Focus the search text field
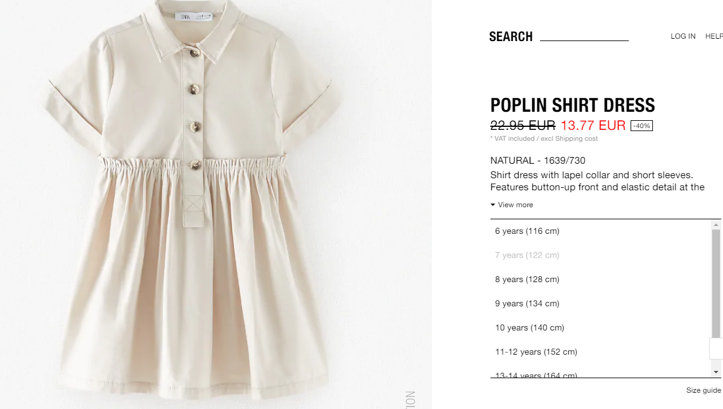The height and width of the screenshot is (409, 723). pyautogui.click(x=584, y=36)
